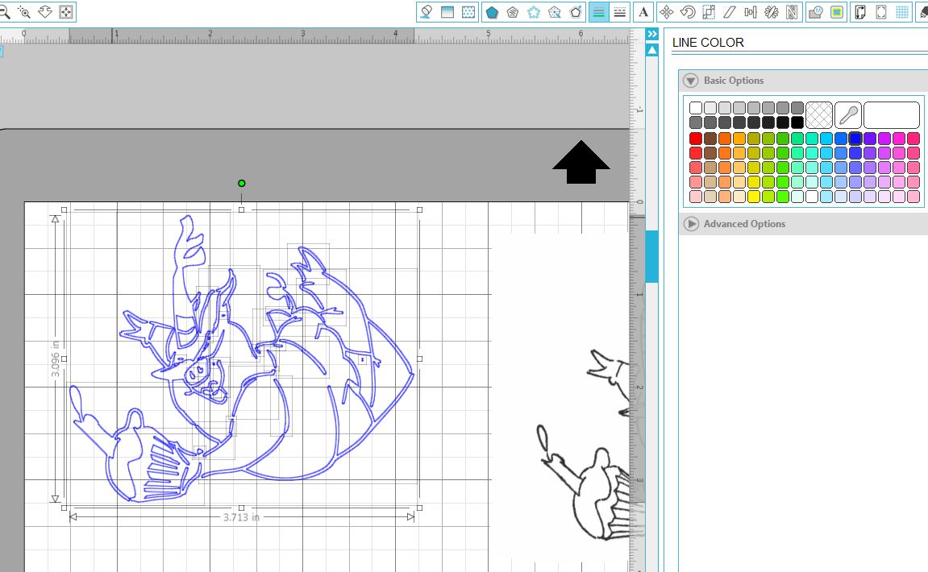Open the Rotate window icon
This screenshot has width=928, height=572.
click(x=688, y=12)
